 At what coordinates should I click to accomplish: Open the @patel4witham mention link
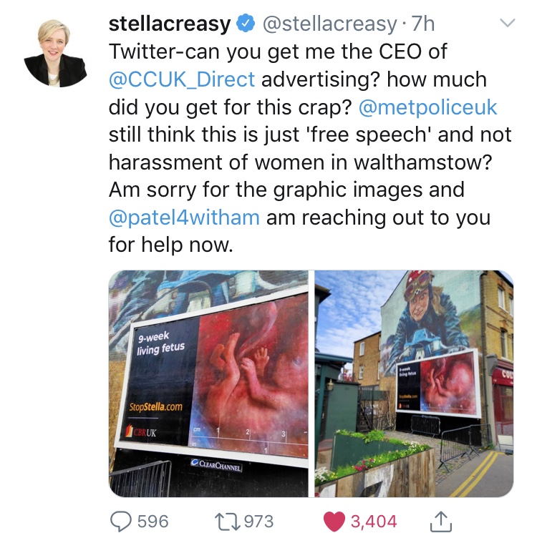coord(184,218)
